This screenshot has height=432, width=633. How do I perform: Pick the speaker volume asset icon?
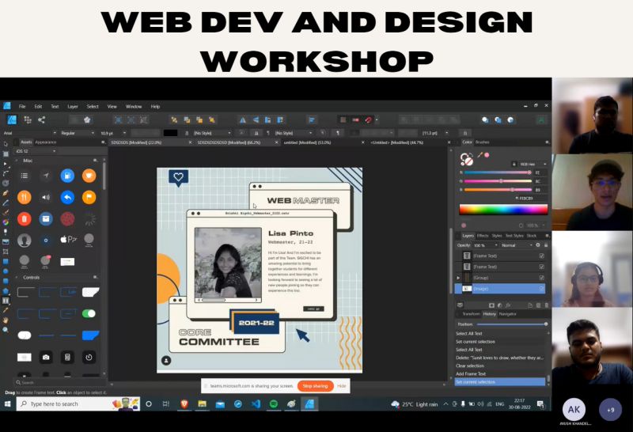point(46,197)
